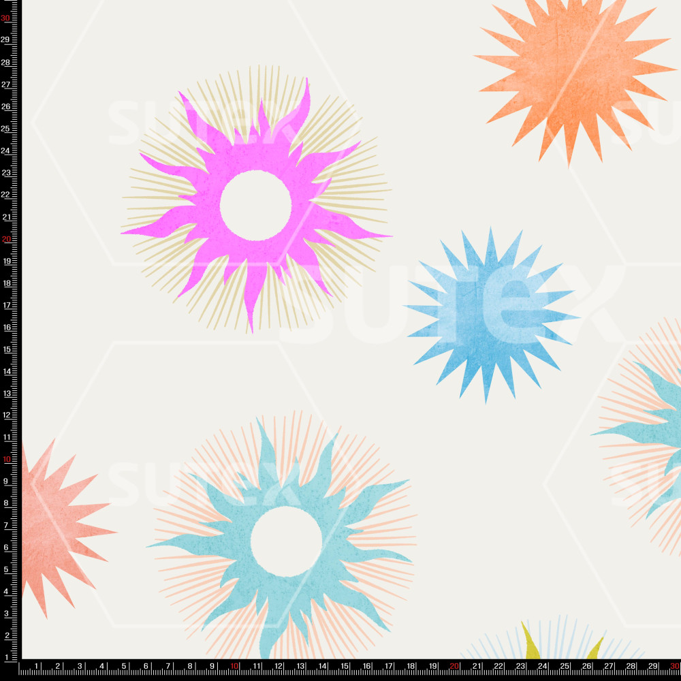Viewport: 681px width, 681px height.
Task: Click the red 10 on the vertical ruler
Action: point(6,459)
